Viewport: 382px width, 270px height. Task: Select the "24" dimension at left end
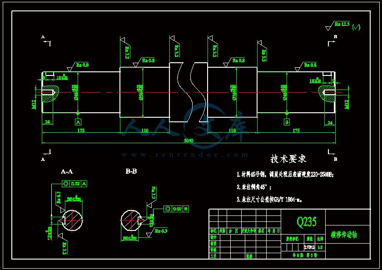(48, 122)
